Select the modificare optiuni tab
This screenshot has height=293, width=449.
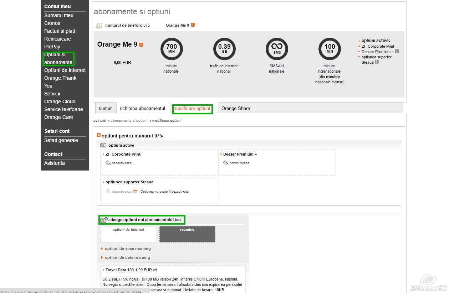coord(192,108)
